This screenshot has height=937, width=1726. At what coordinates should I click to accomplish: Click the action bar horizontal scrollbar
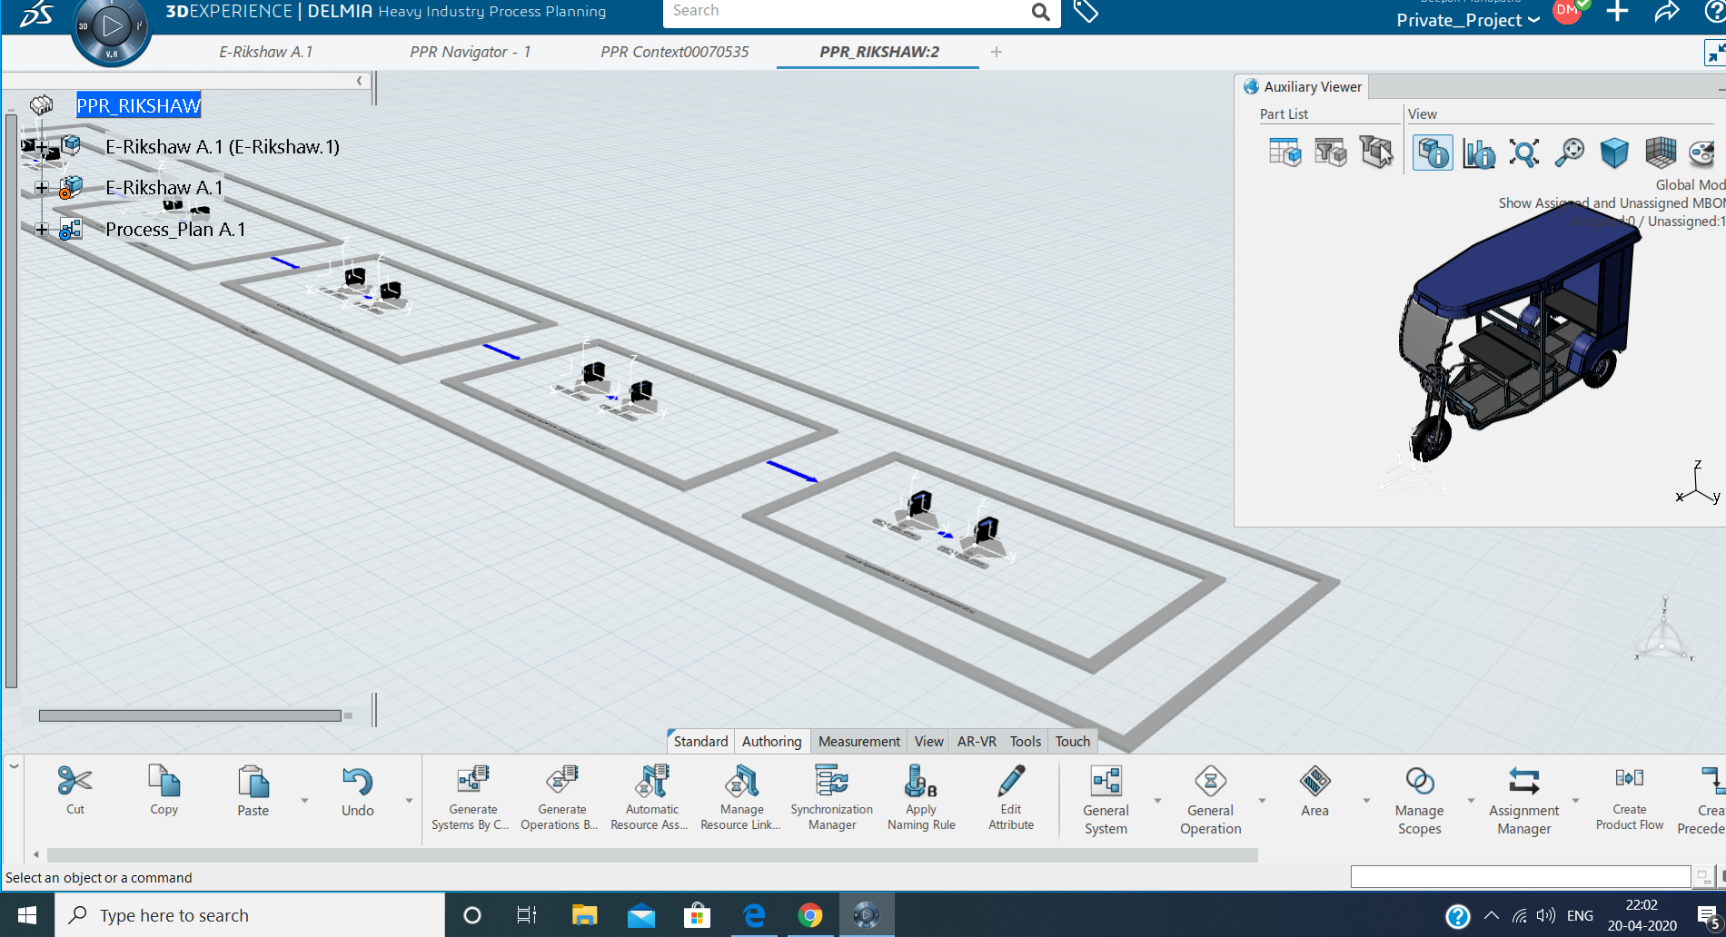pos(652,854)
